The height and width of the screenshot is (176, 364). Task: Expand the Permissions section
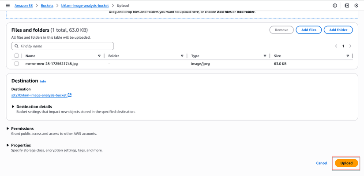[x=8, y=128]
